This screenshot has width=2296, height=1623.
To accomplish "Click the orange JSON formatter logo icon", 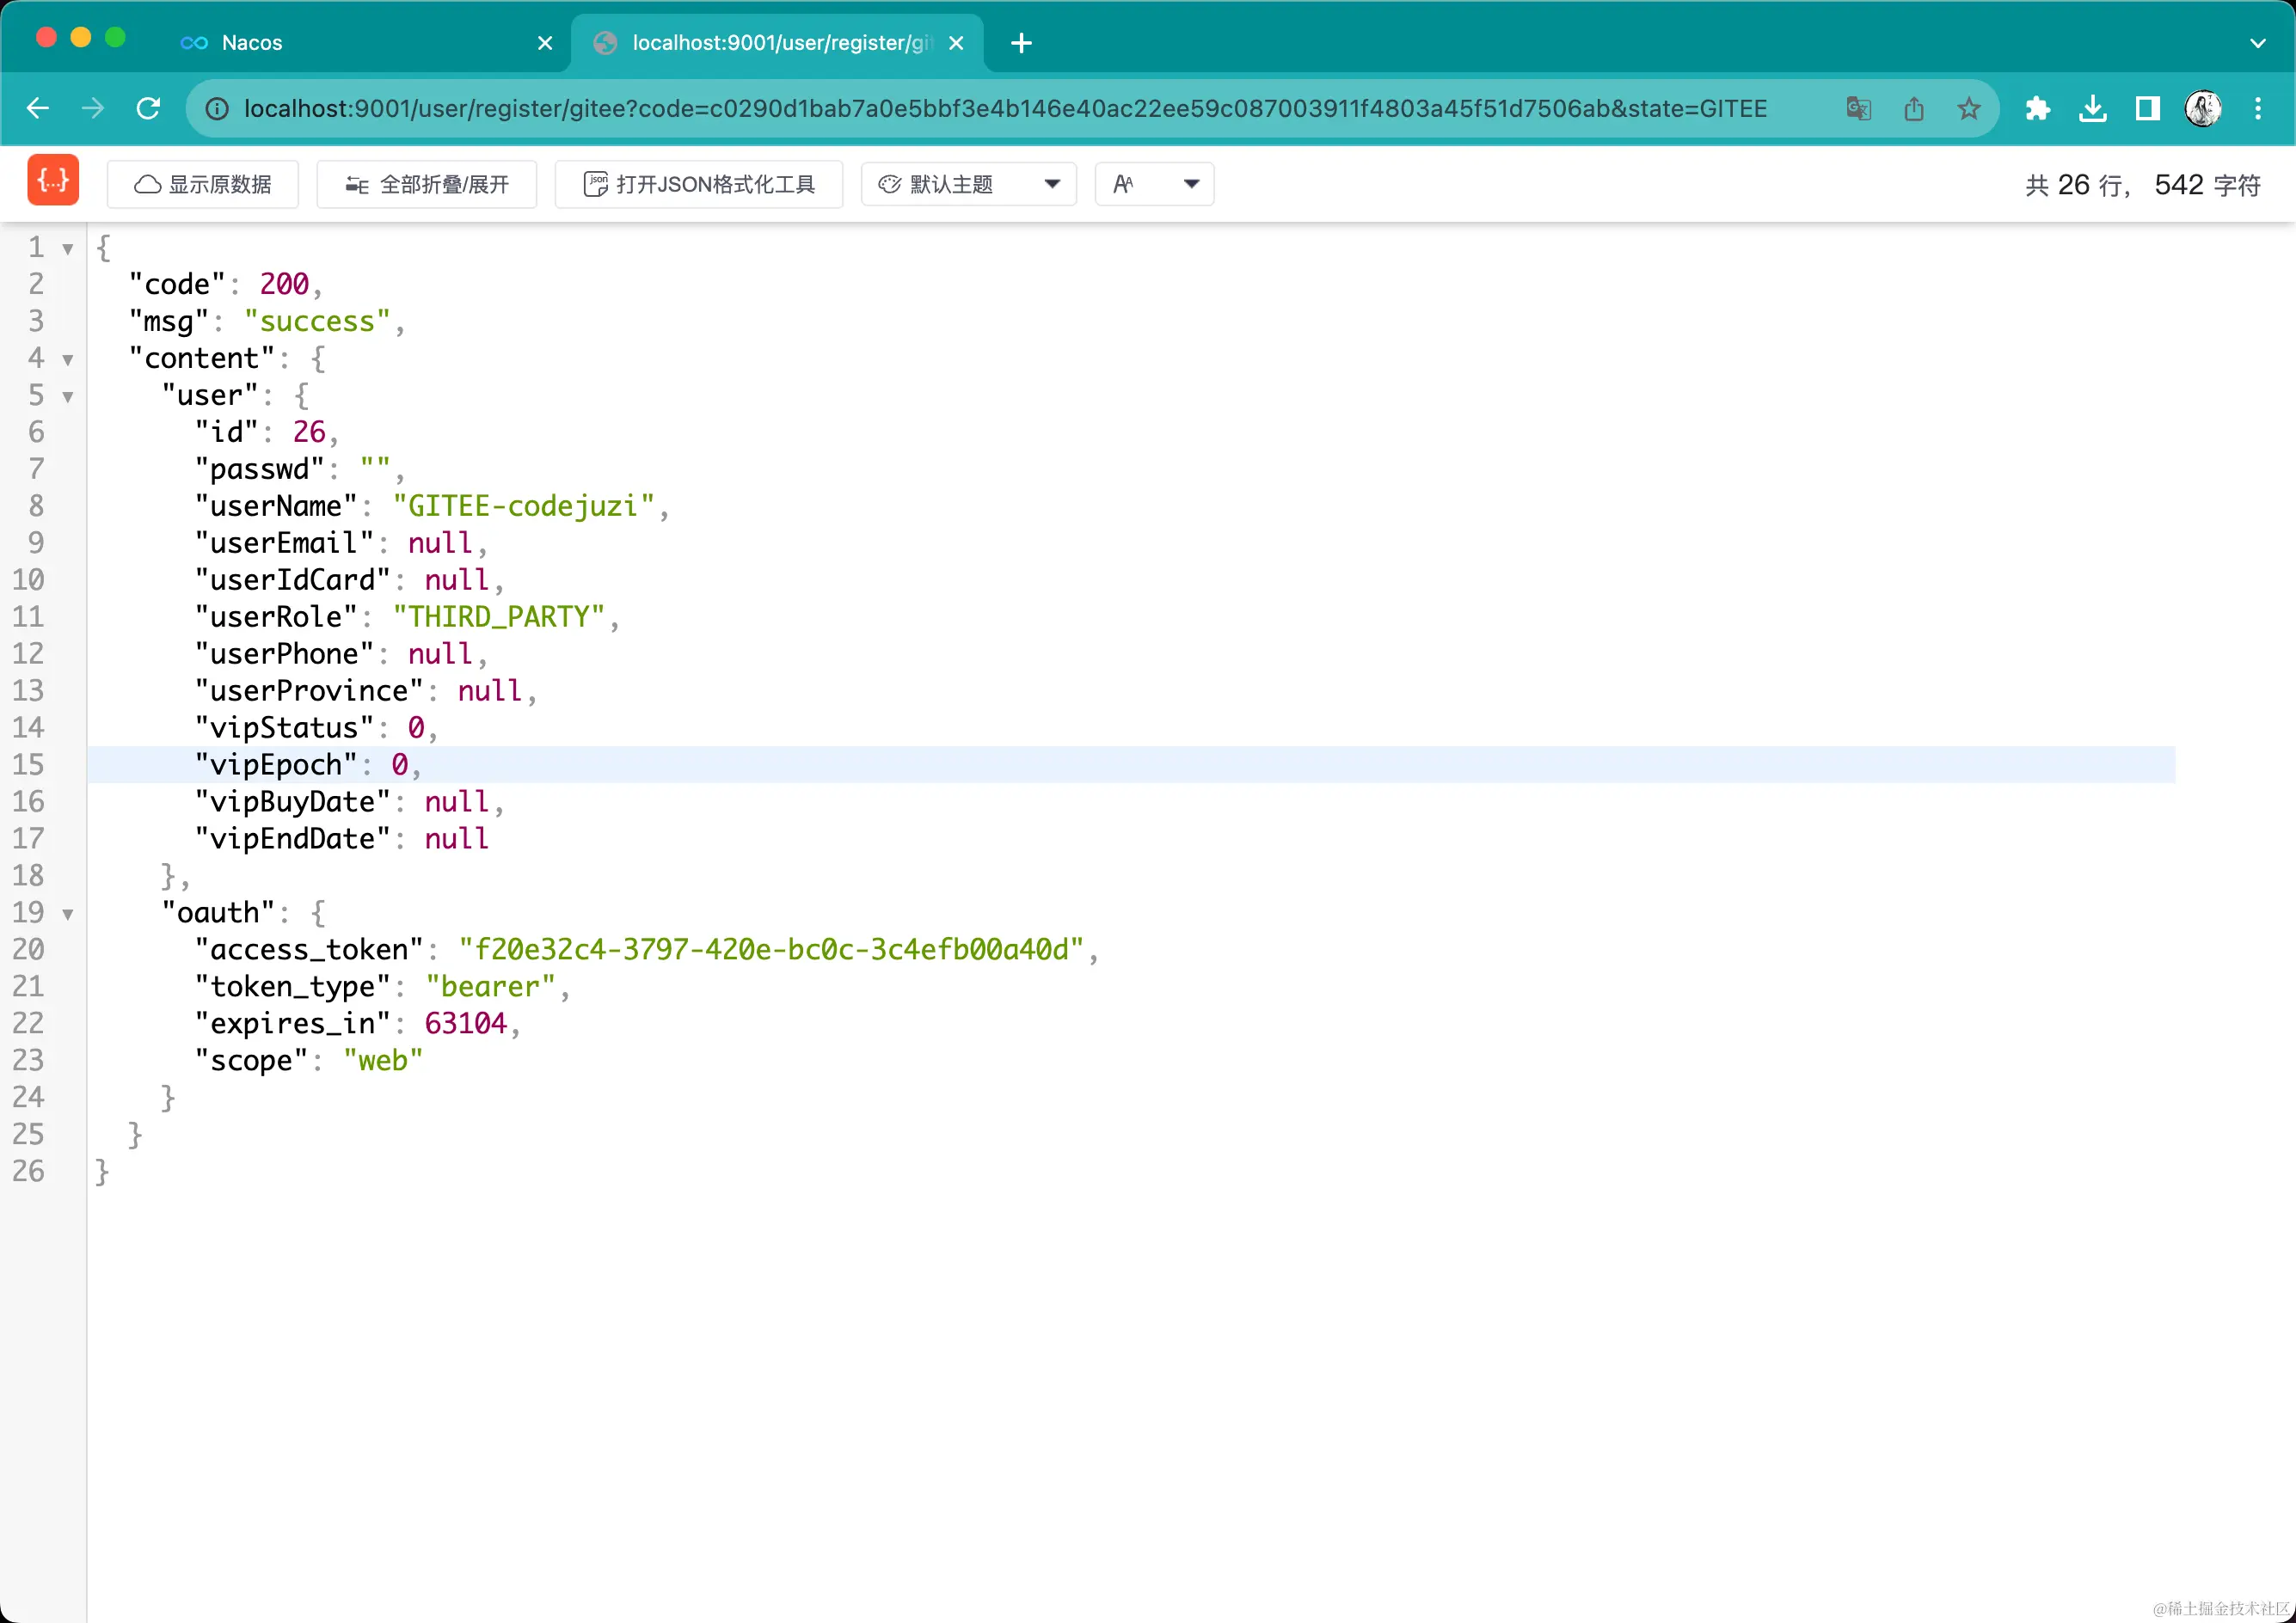I will click(53, 181).
